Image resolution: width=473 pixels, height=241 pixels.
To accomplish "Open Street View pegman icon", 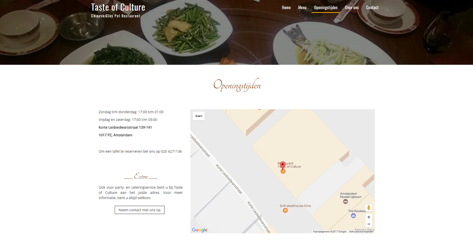I will (x=369, y=208).
